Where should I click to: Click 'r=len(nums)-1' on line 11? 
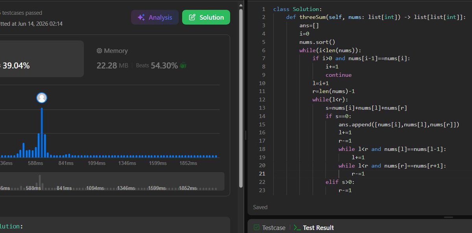coord(334,91)
